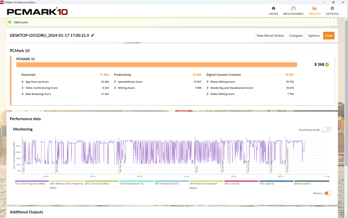Expand App Start-up Score details

(x=23, y=82)
